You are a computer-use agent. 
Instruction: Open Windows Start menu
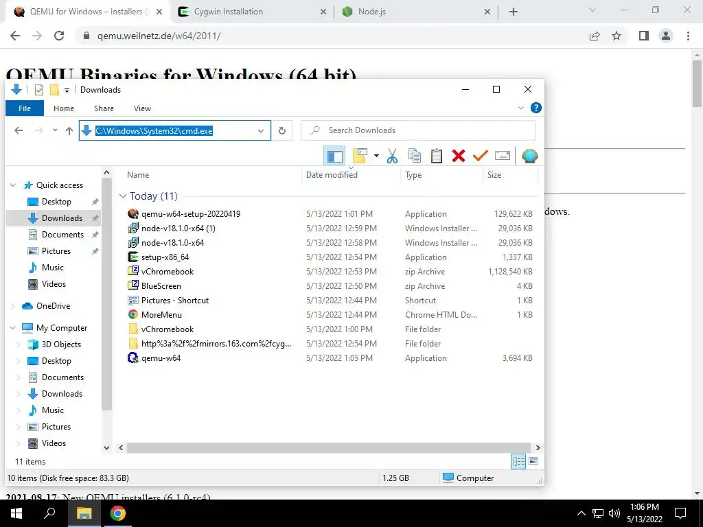16,513
